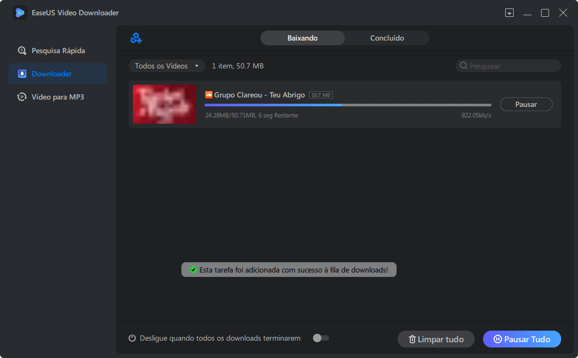Maximize the EaseUS window
Viewport: 578px width, 358px height.
(x=545, y=13)
